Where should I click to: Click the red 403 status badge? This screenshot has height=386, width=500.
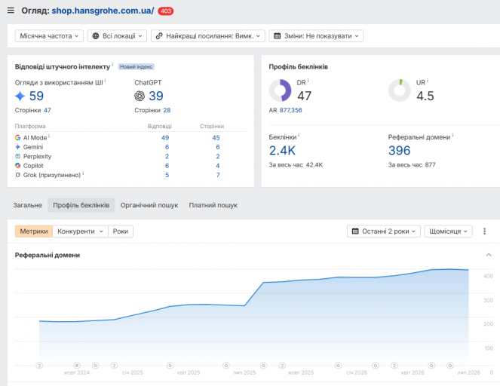(165, 11)
